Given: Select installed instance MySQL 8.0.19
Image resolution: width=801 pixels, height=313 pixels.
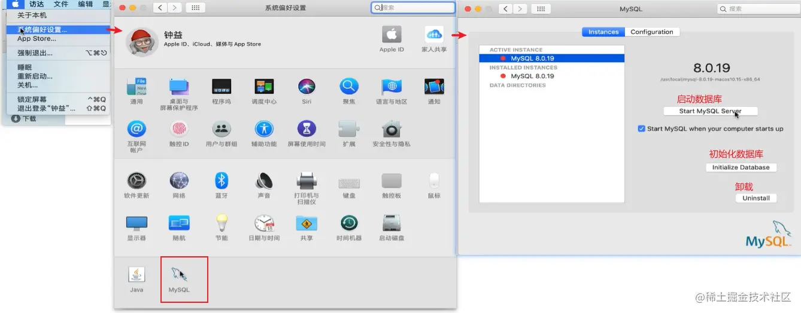Looking at the screenshot, I should pyautogui.click(x=551, y=76).
